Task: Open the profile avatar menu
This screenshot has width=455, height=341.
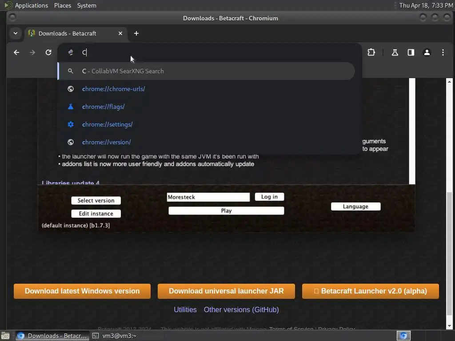Action: tap(427, 52)
